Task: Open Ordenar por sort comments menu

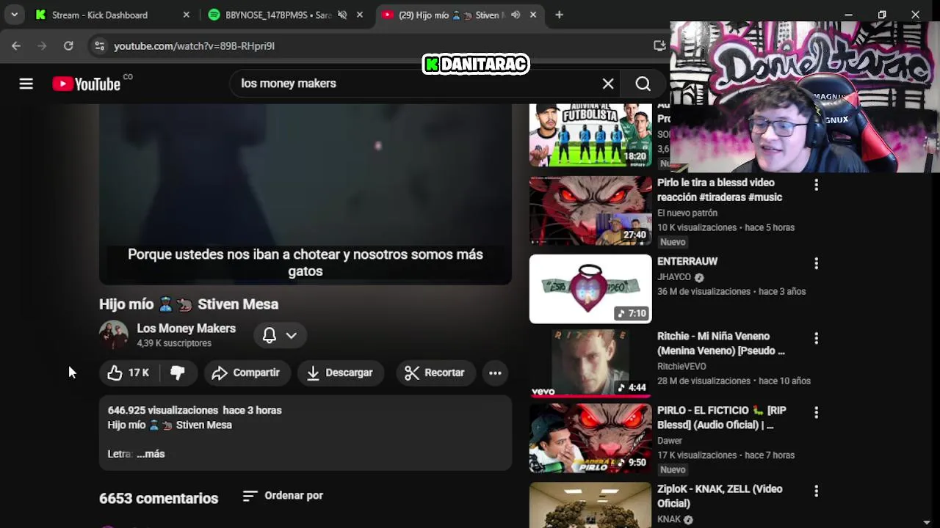Action: (283, 496)
